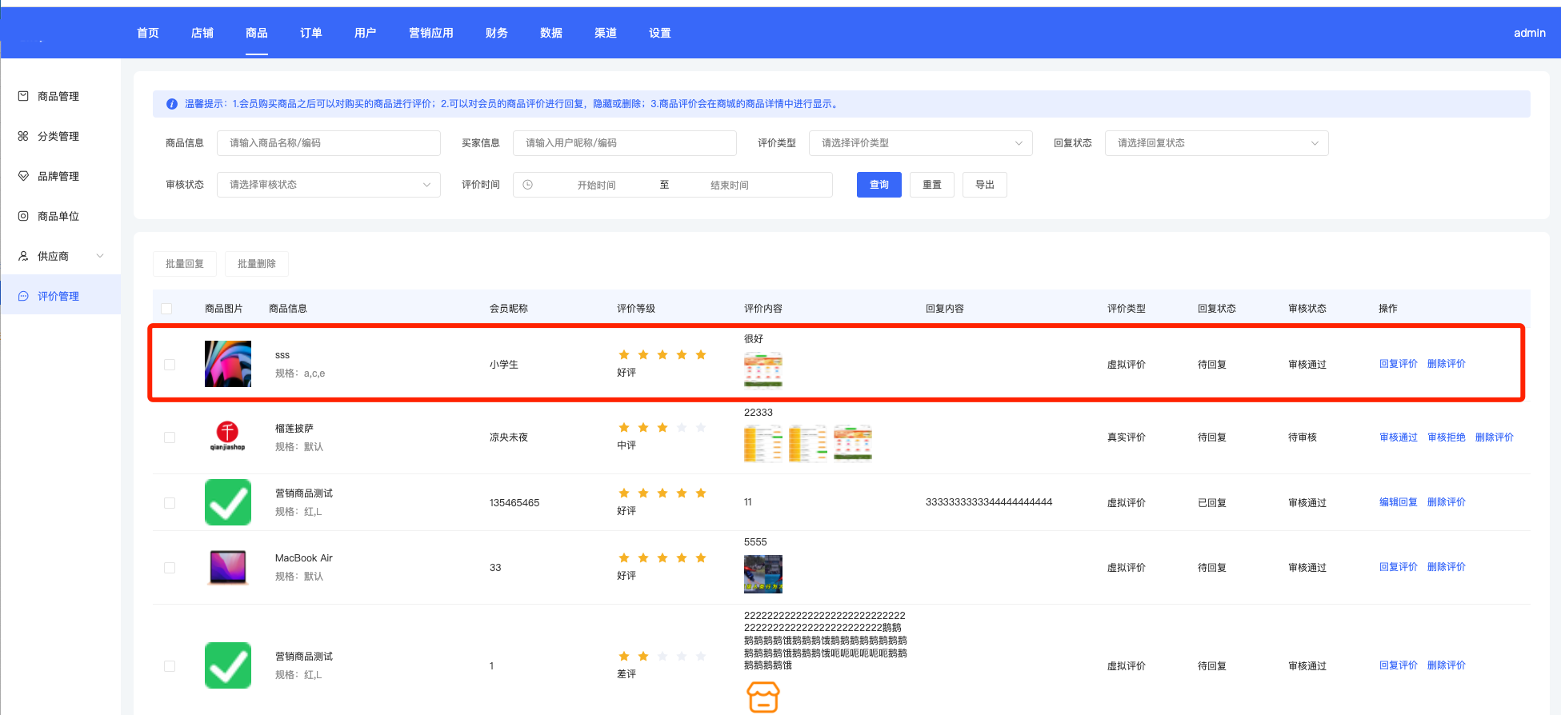Click the info icon beside 温馨提示
The width and height of the screenshot is (1561, 715).
[172, 104]
